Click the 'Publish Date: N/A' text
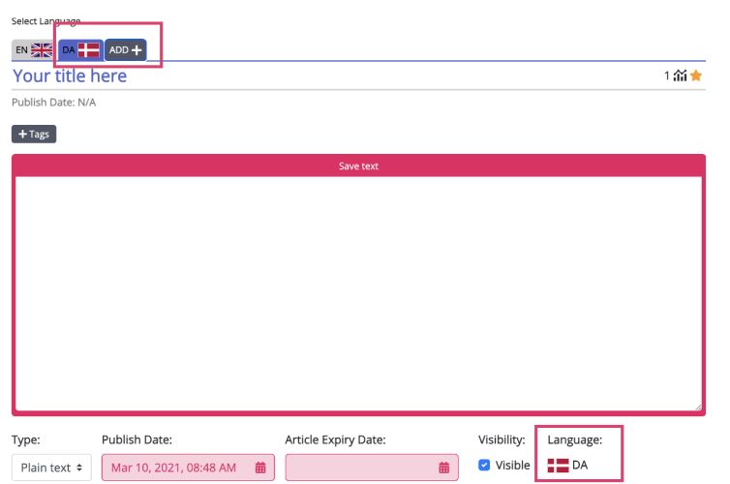Viewport: 730px width, 484px height. pyautogui.click(x=54, y=103)
